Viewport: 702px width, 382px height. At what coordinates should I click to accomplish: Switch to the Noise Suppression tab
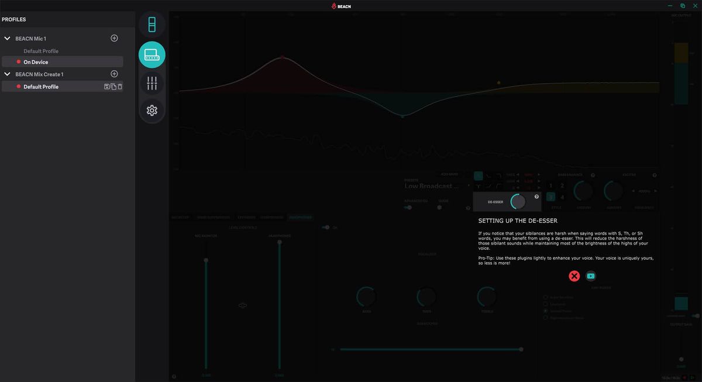pyautogui.click(x=215, y=216)
